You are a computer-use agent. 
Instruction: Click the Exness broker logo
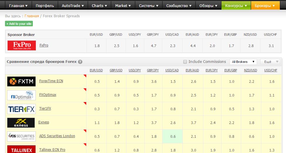point(21,123)
